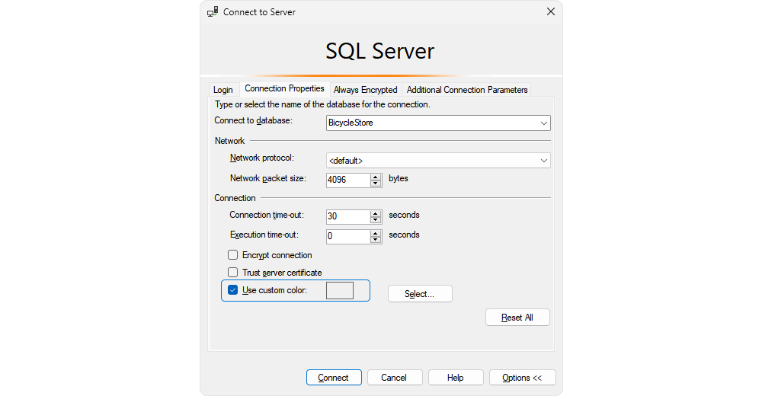Viewport: 762px width, 396px height.
Task: Increase Connection time-out with up arrow
Action: [x=375, y=213]
